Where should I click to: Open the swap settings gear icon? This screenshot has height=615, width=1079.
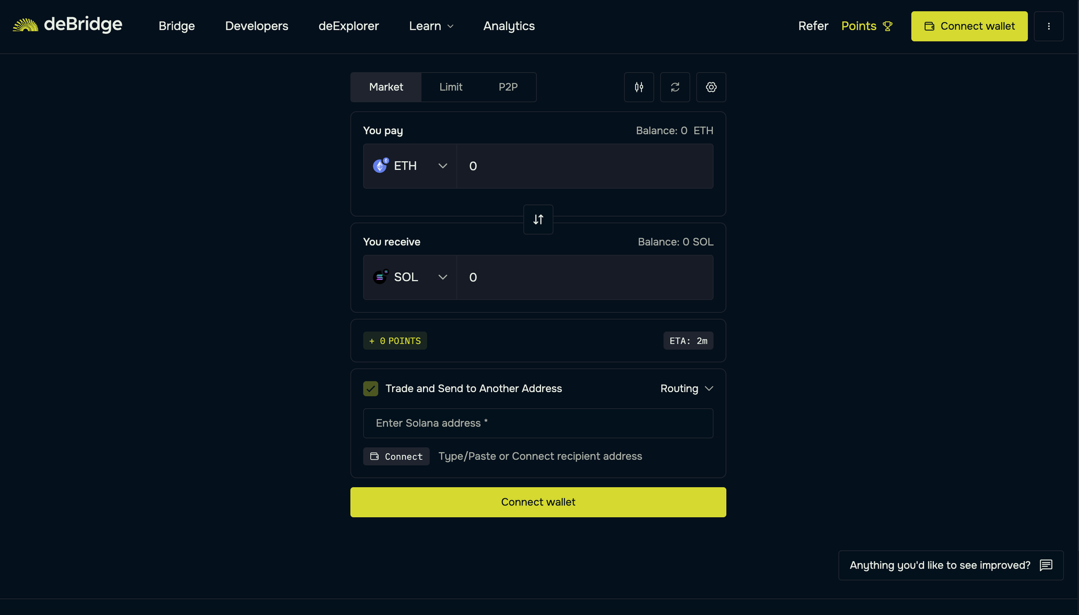(711, 87)
